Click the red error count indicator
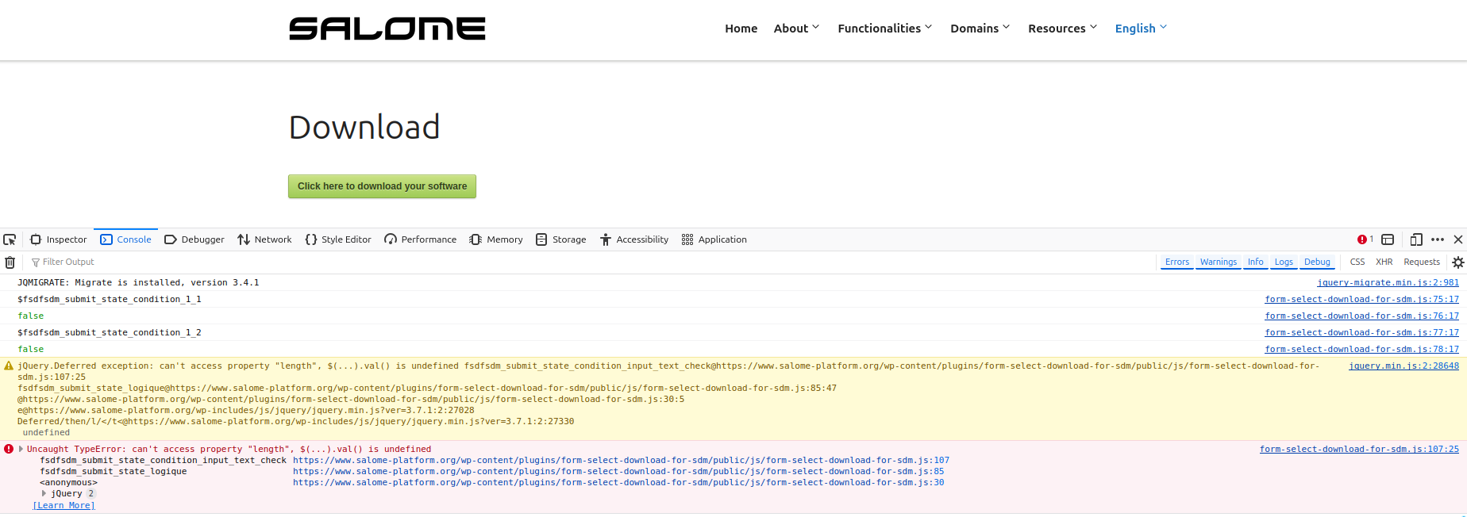 [1365, 239]
